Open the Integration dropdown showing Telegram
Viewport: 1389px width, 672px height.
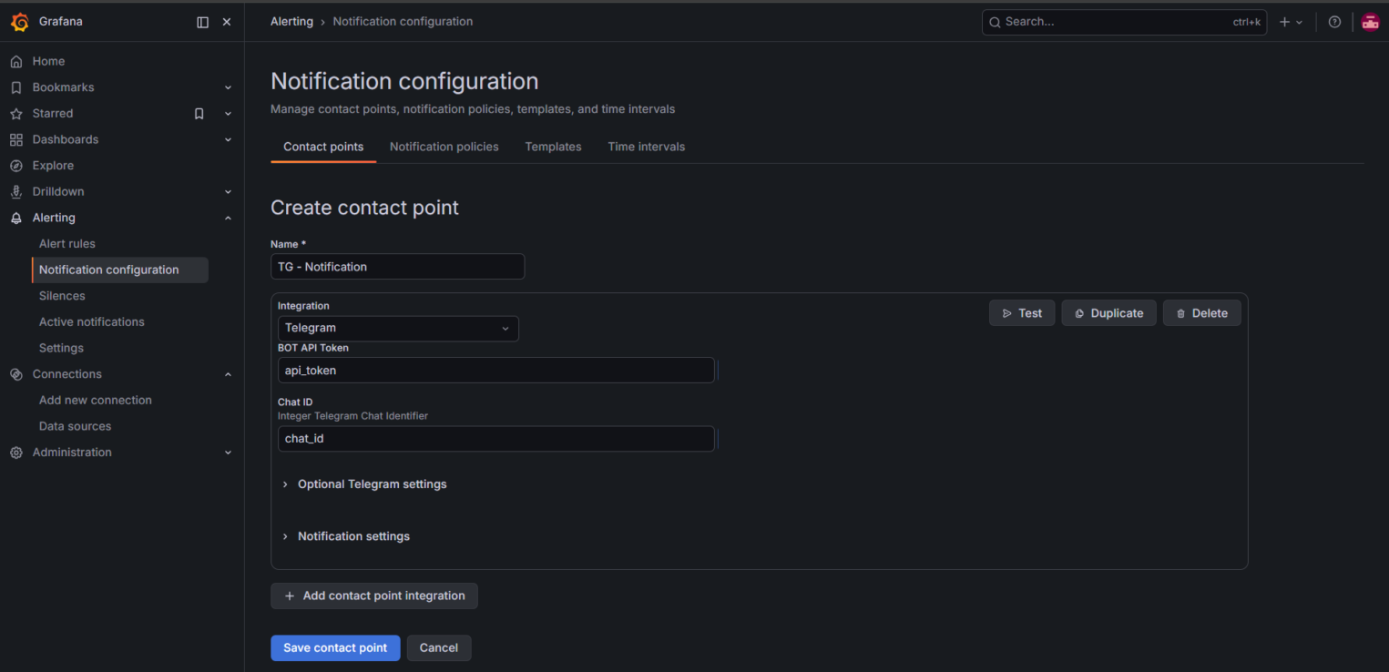tap(398, 328)
